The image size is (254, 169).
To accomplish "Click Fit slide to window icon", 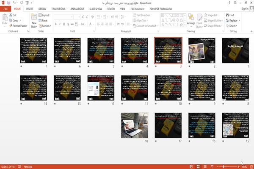I will click(251, 166).
